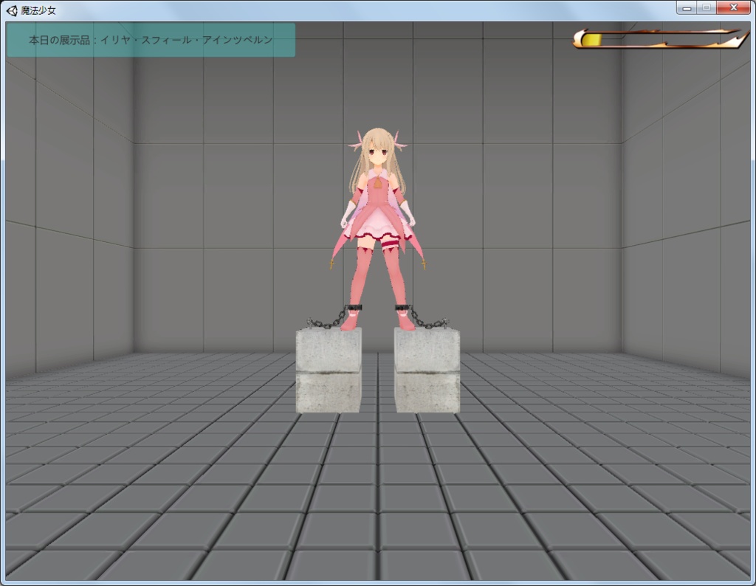Image resolution: width=756 pixels, height=586 pixels.
Task: Minimize the 魔法少女 window
Action: 687,7
